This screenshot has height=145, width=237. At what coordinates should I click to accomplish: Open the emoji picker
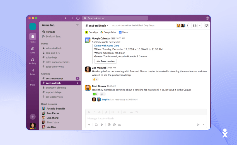pyautogui.click(x=109, y=125)
